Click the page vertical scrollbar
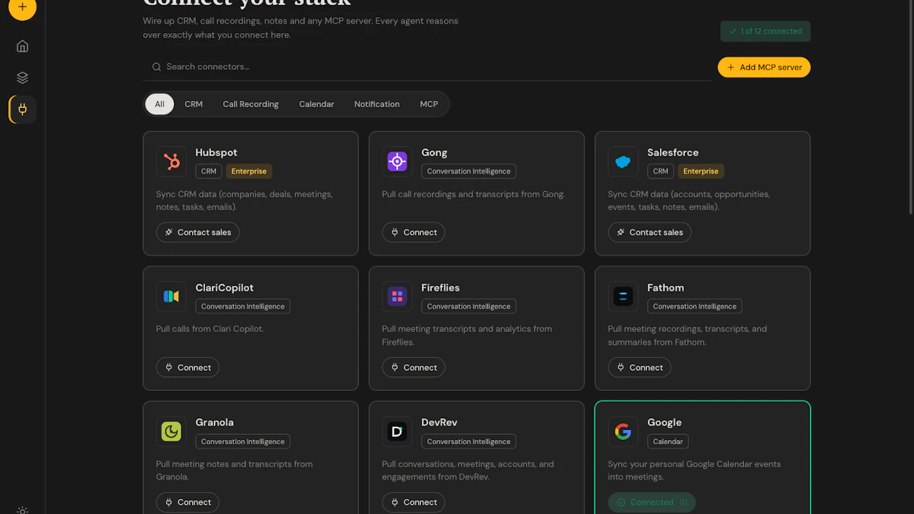The height and width of the screenshot is (514, 914). click(911, 108)
